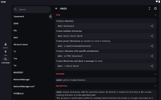The image size is (161, 100).
Task: Share the 'mkdir -v [dir1] [dir2]' command
Action: coord(152,66)
